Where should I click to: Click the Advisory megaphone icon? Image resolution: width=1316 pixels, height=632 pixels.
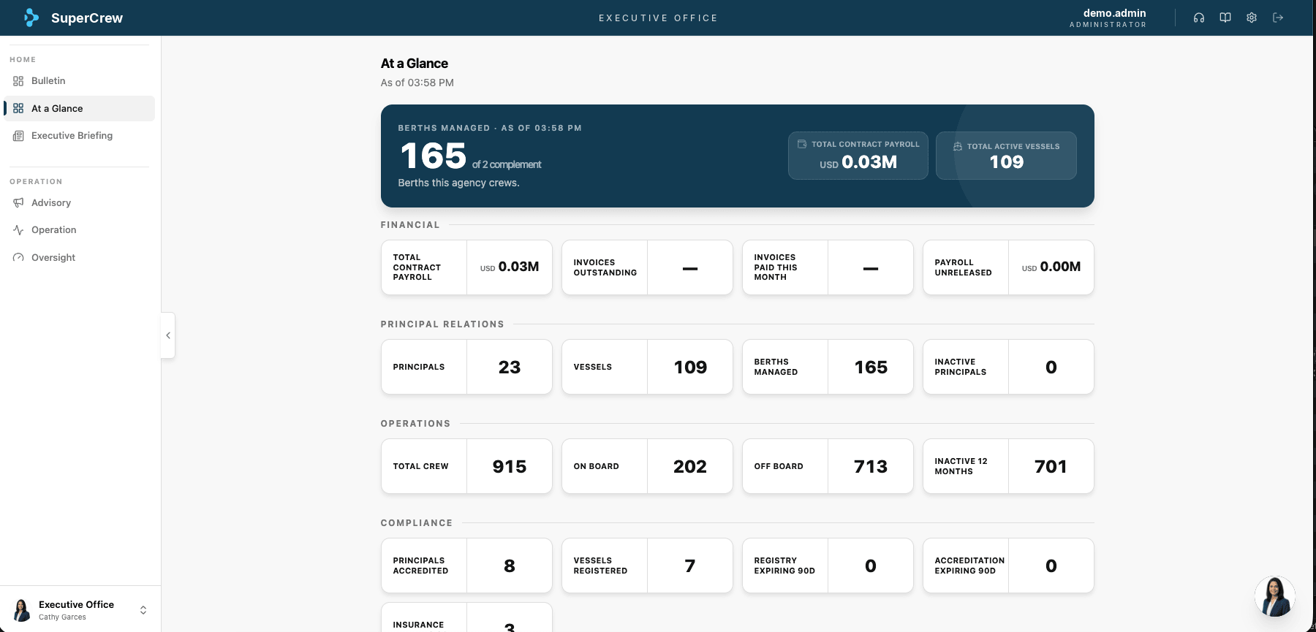click(x=18, y=202)
